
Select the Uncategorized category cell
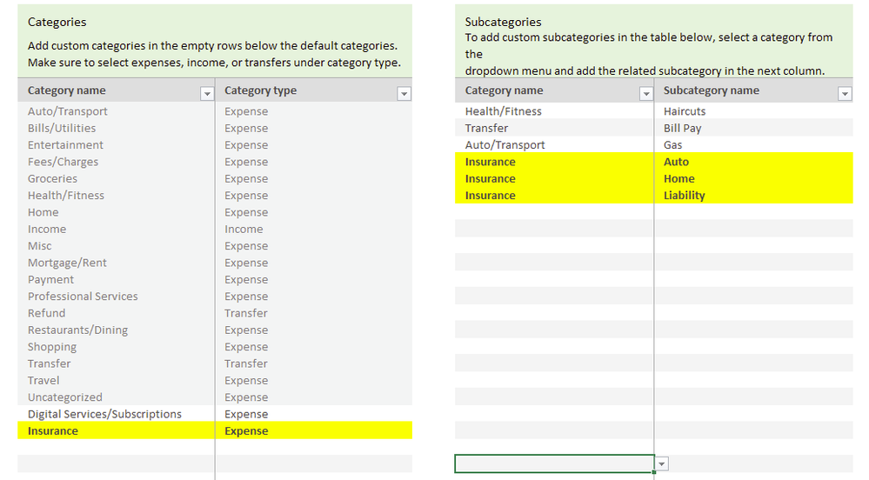(116, 397)
